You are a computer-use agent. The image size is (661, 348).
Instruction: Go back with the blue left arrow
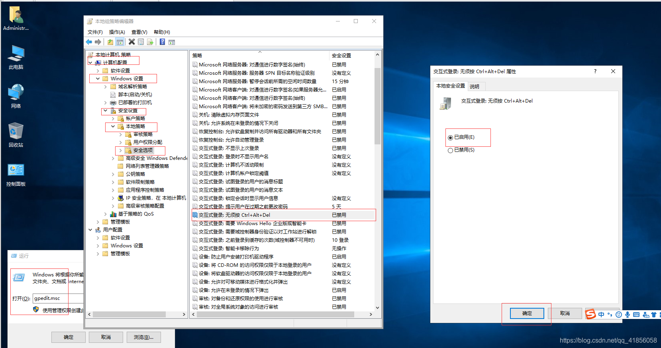89,42
